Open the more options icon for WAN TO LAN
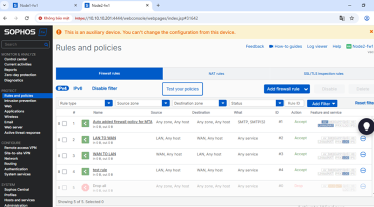This screenshot has height=207, width=374. click(363, 154)
